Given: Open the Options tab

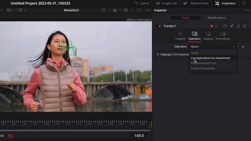Looking at the screenshot, I should (x=208, y=36).
